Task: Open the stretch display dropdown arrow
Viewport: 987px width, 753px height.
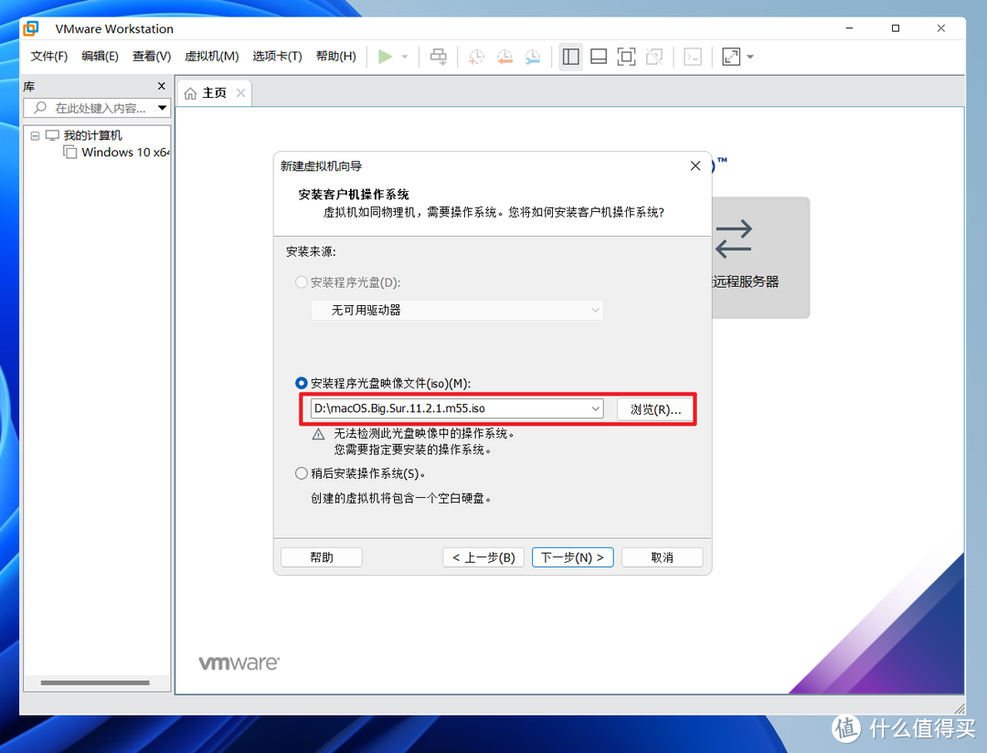Action: [x=750, y=57]
